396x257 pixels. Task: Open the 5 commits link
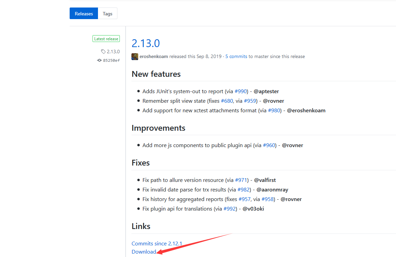[236, 57]
